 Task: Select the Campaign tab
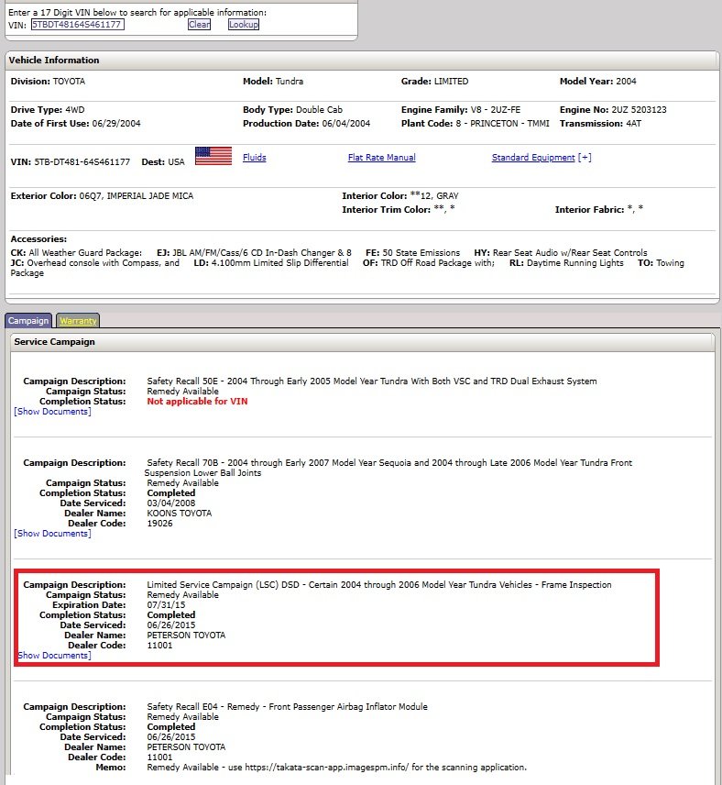[28, 320]
